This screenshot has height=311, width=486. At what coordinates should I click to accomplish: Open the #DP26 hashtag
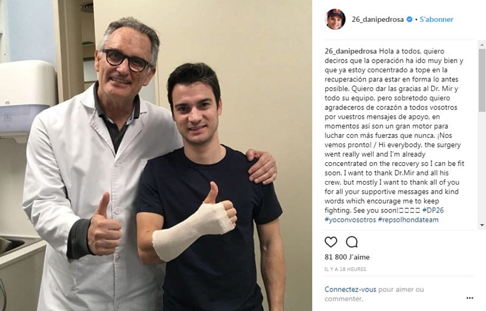pos(433,210)
